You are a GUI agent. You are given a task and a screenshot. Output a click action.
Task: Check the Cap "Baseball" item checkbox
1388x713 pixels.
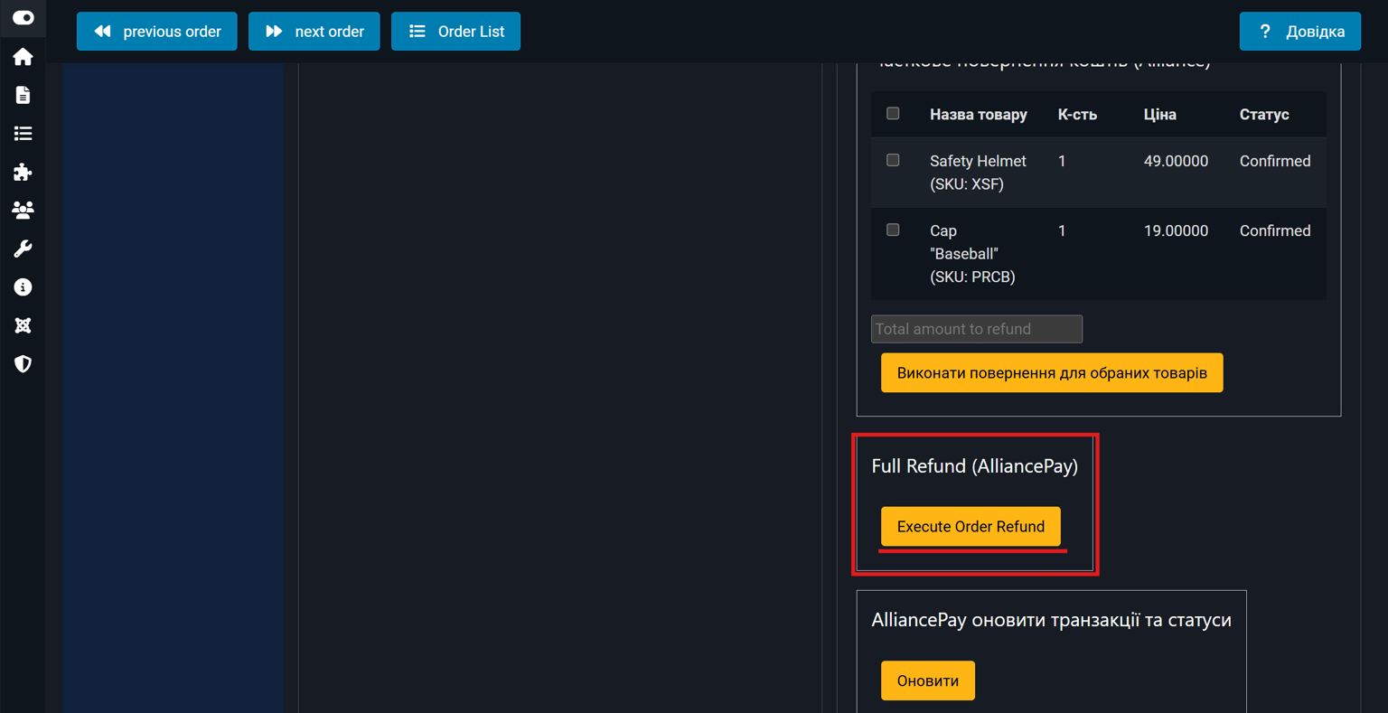pos(893,230)
